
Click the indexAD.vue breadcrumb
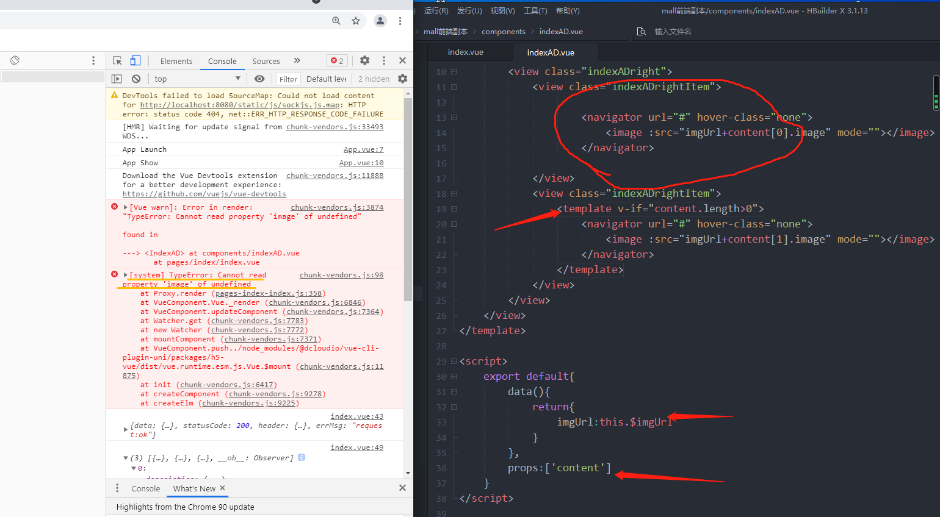[561, 32]
